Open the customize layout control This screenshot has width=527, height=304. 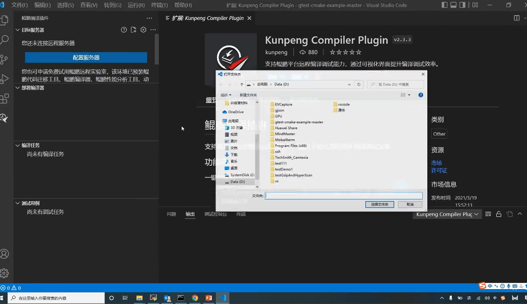pos(475,5)
